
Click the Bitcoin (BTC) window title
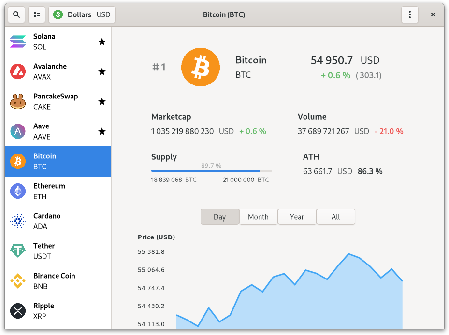[224, 14]
